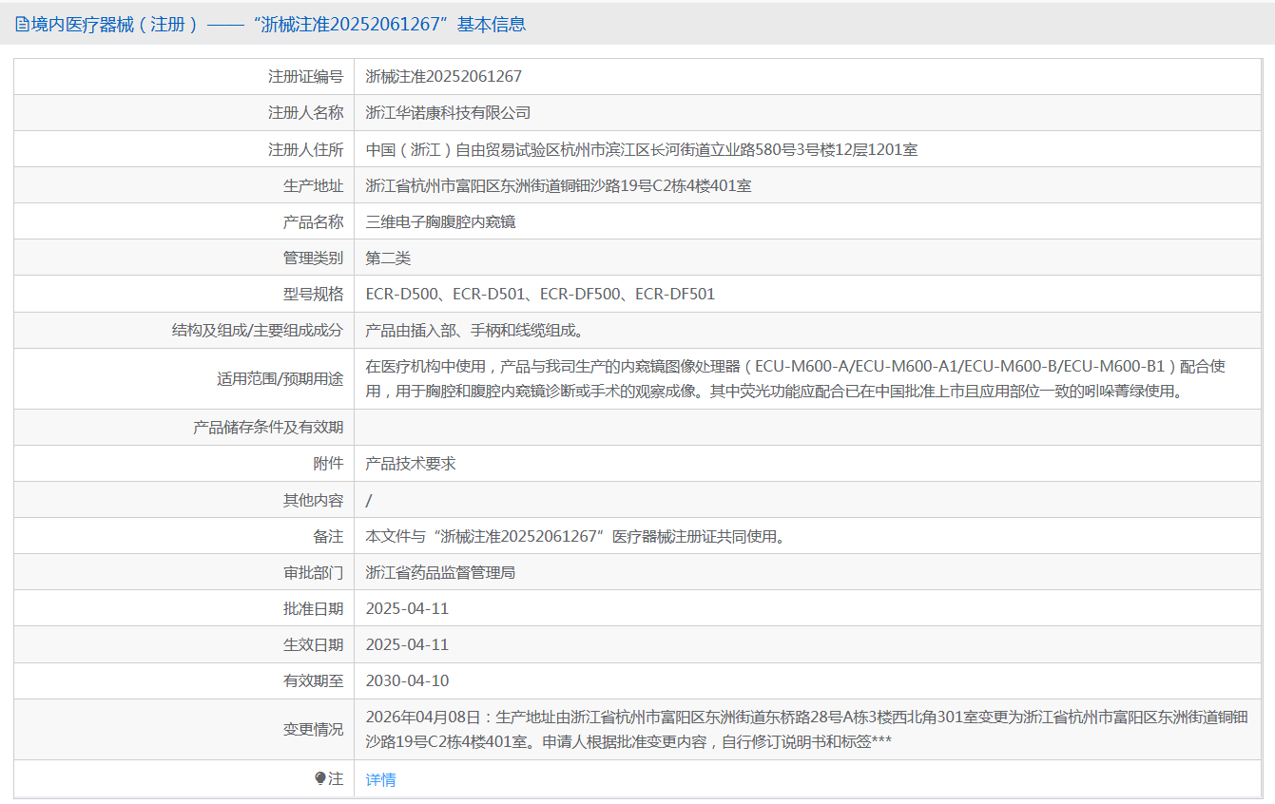This screenshot has width=1275, height=804.
Task: Click the document icon in the page header
Action: coord(22,25)
